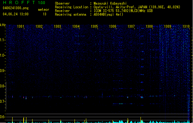Click the 0.6 frequency axis label

pyautogui.click(x=2, y=117)
